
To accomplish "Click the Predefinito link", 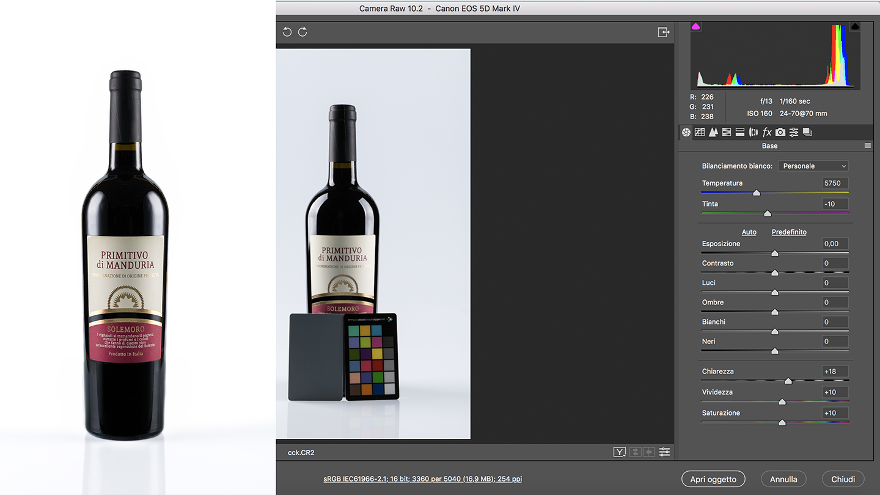I will tap(789, 232).
